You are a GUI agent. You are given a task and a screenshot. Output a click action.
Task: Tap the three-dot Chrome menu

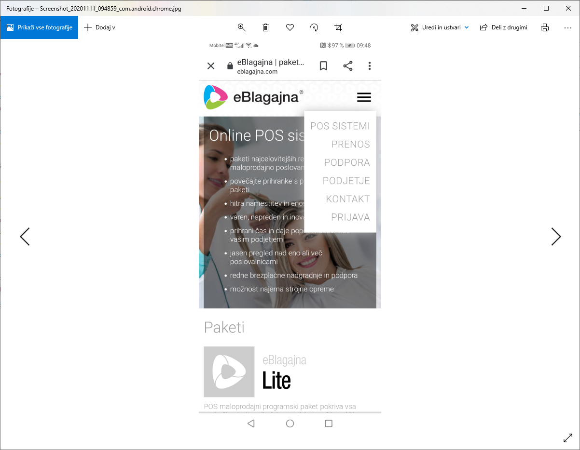point(370,66)
